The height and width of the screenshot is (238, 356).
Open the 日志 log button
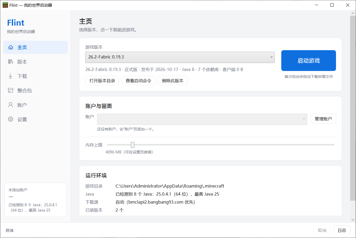pyautogui.click(x=342, y=230)
